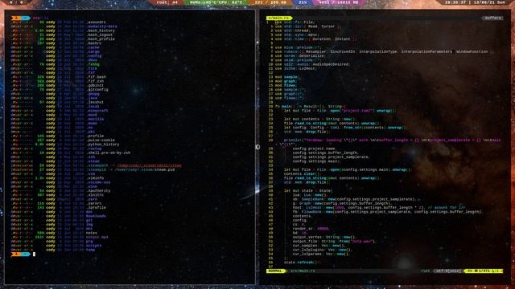The width and height of the screenshot is (515, 289).
Task: Click the '.zprofile' file name in the terminal
Action: coord(97,208)
